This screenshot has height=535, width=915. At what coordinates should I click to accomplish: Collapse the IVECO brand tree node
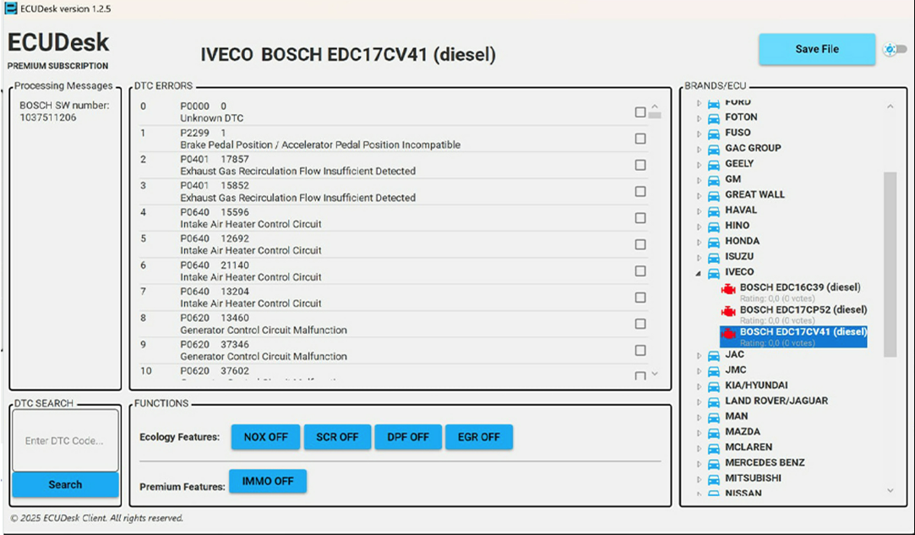tap(699, 273)
